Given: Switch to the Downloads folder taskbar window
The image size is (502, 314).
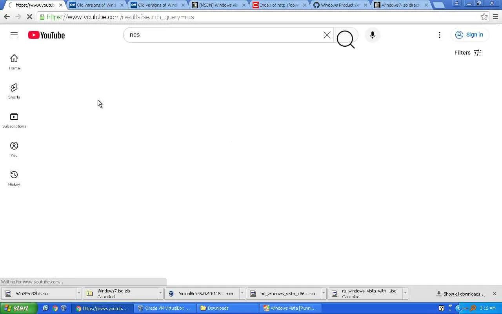Looking at the screenshot, I should (x=227, y=308).
